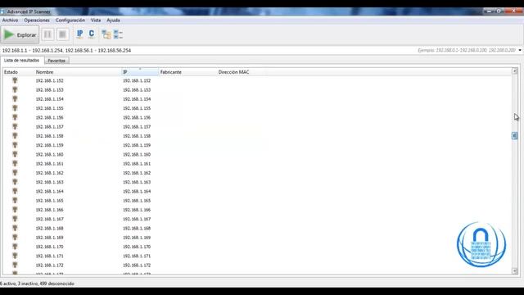Click the expand all tree icon
The height and width of the screenshot is (295, 524).
pos(106,34)
